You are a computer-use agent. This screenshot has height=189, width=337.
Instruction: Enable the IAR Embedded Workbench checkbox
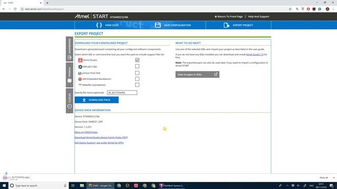pyautogui.click(x=137, y=79)
